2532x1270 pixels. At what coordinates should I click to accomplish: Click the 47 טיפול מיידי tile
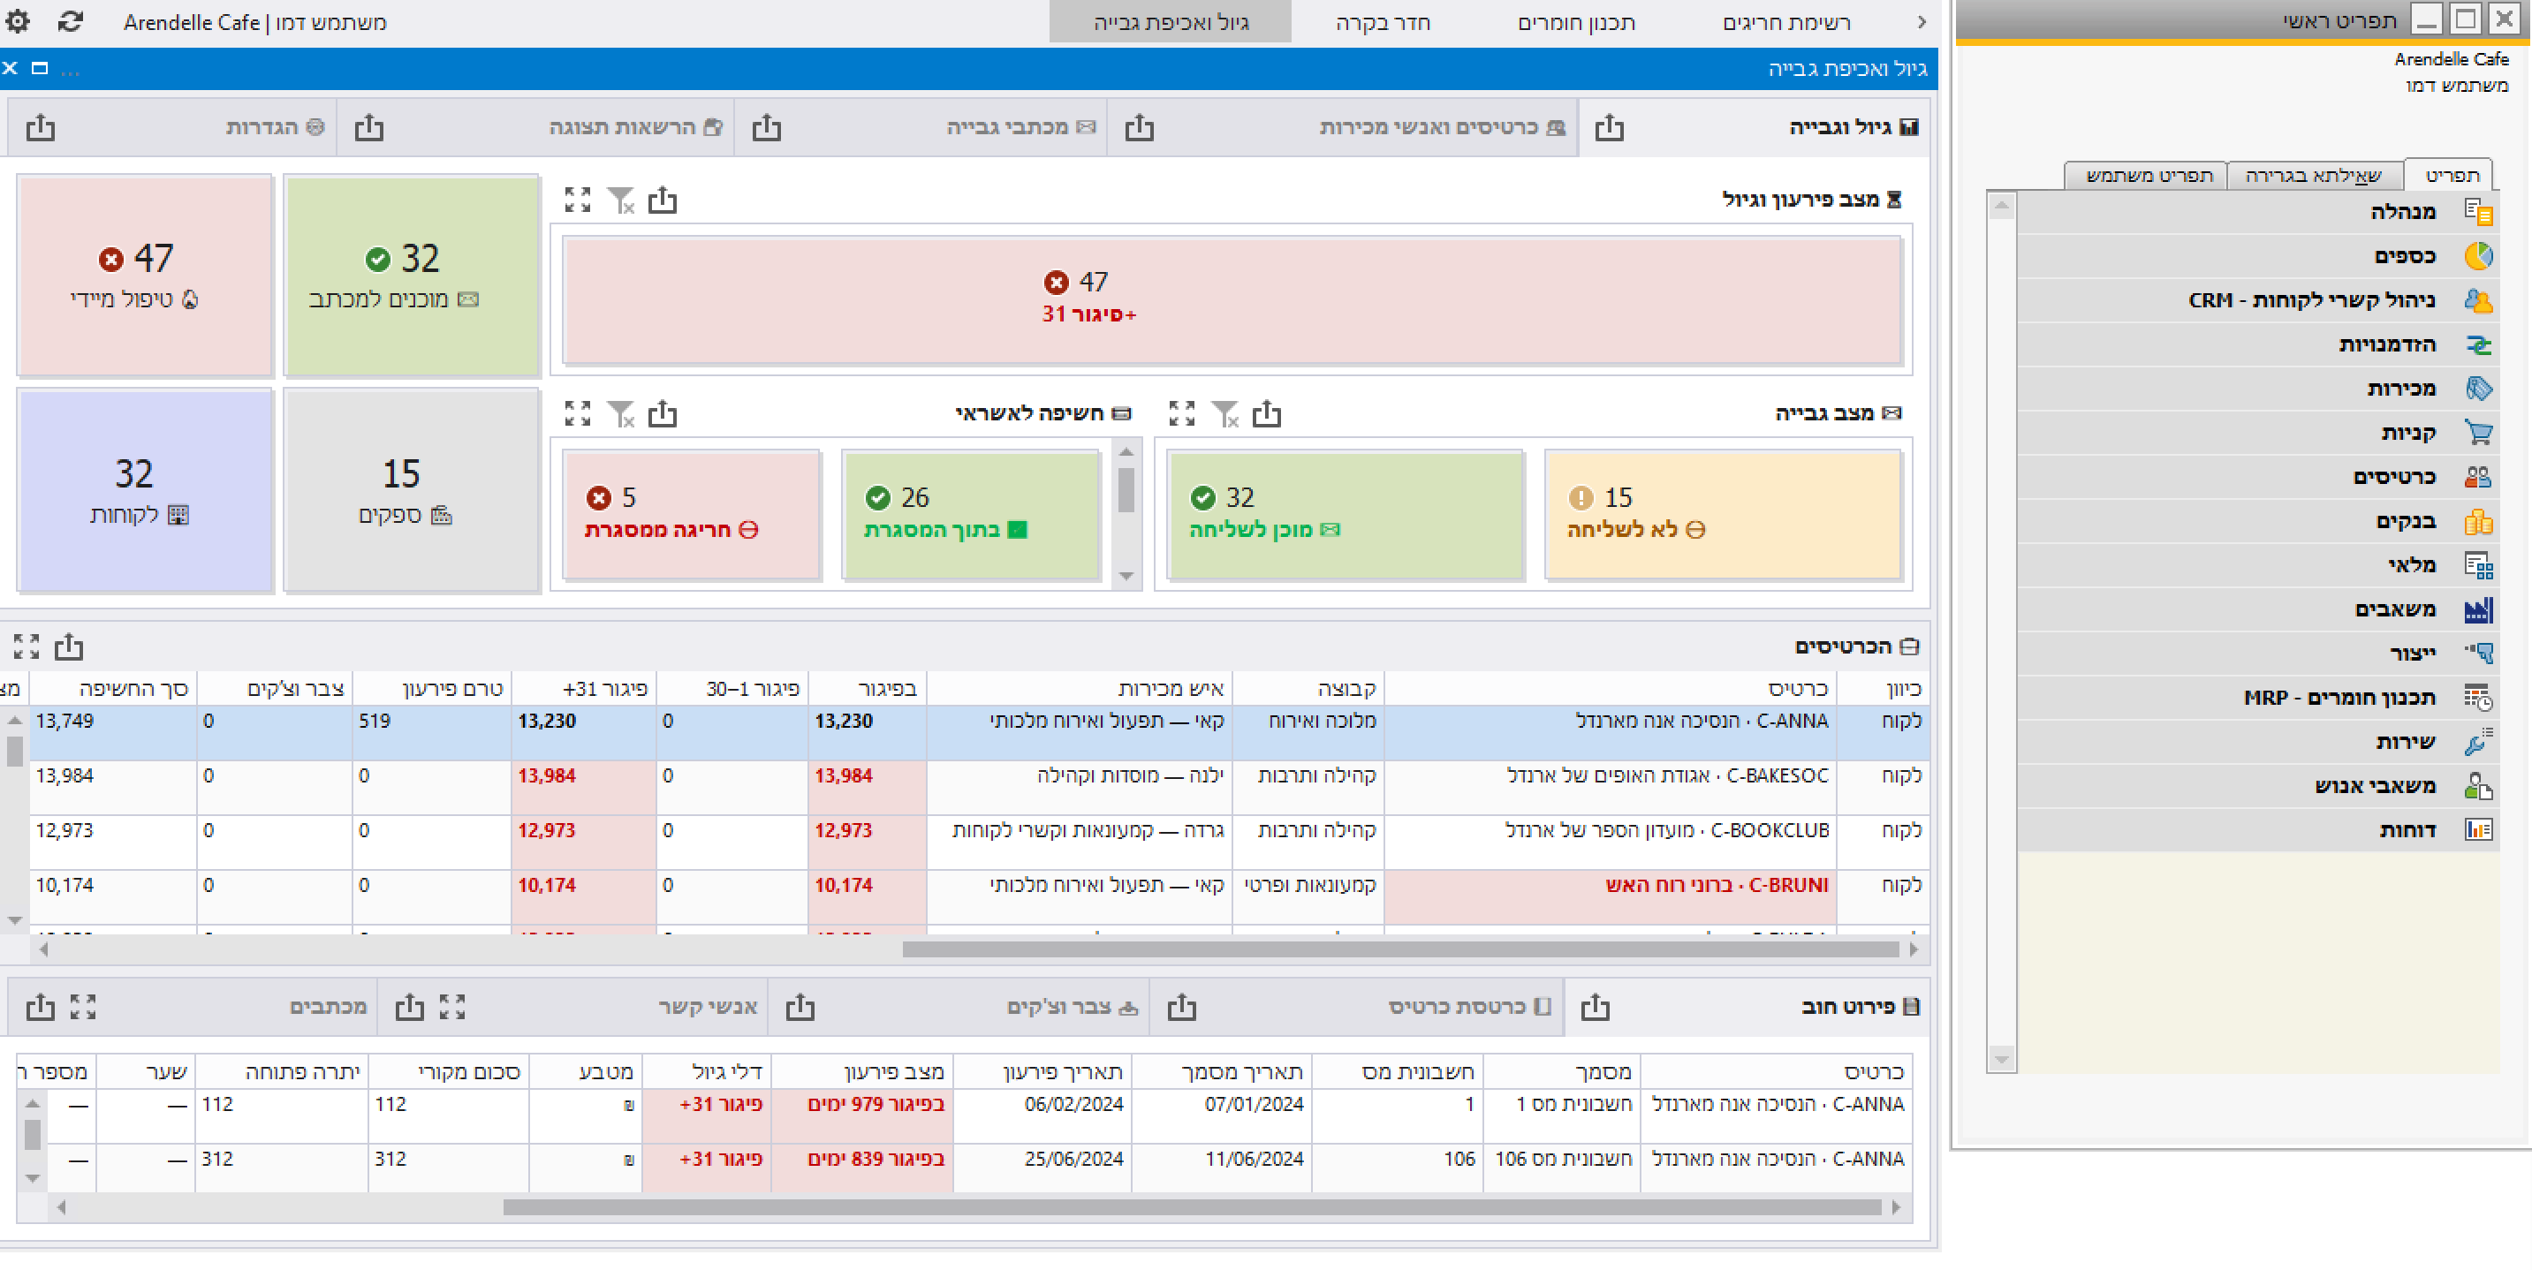click(145, 276)
